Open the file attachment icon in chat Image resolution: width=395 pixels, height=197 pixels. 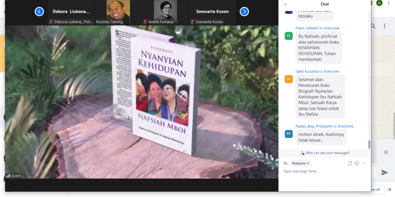pos(350,163)
